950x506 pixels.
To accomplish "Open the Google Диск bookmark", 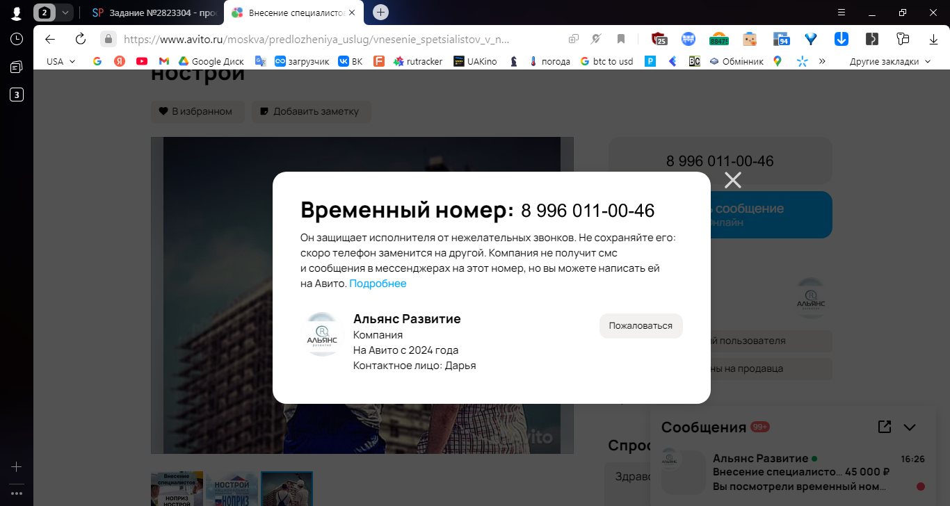I will click(211, 61).
